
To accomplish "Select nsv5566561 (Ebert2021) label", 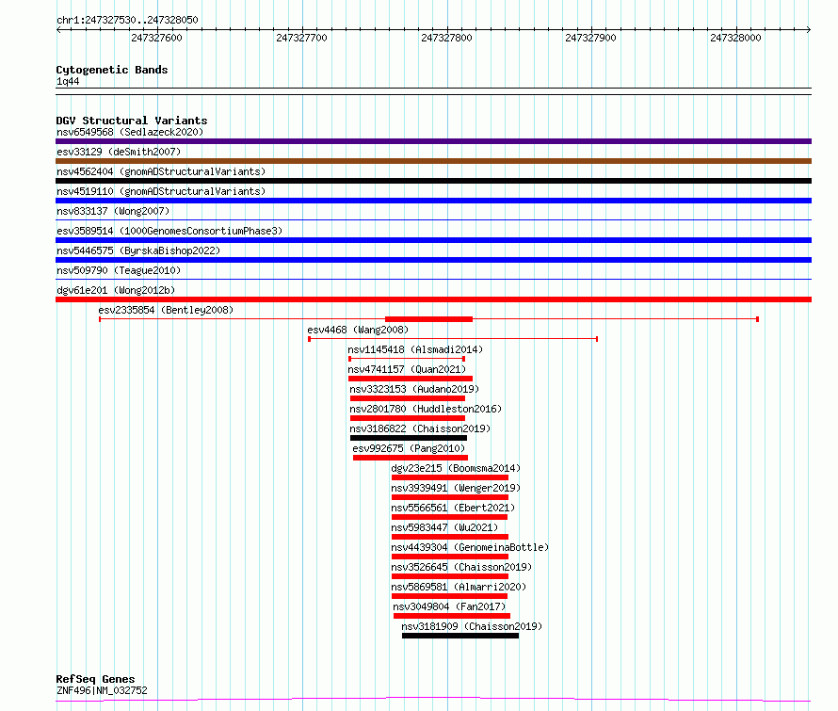I will pyautogui.click(x=453, y=508).
